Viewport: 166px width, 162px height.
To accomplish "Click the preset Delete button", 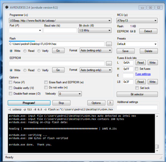I will click(x=149, y=51).
